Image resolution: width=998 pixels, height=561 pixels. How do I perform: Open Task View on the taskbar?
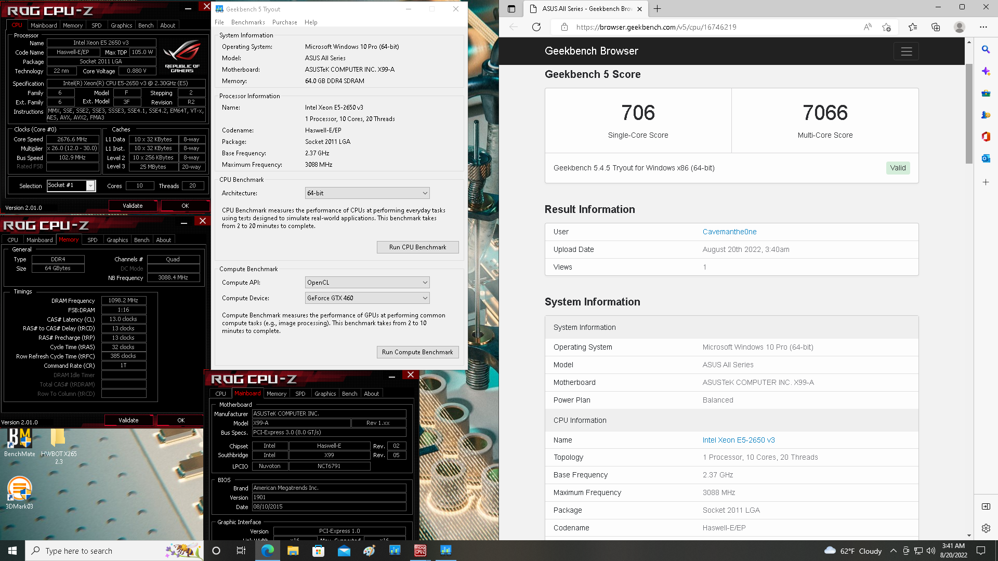coord(241,551)
